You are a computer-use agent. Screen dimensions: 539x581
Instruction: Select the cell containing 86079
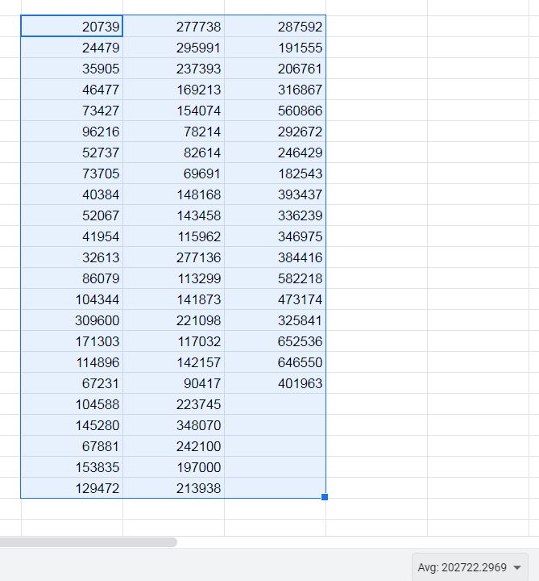click(72, 278)
